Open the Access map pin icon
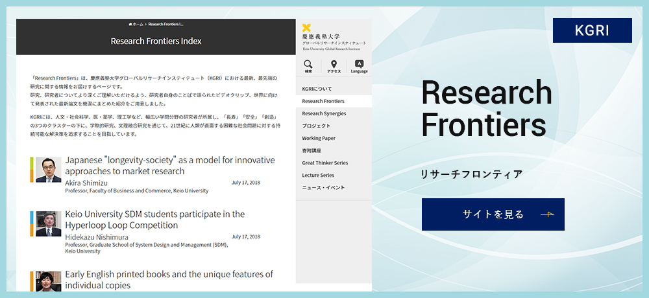Viewport: 649px width, 298px height. click(x=334, y=65)
